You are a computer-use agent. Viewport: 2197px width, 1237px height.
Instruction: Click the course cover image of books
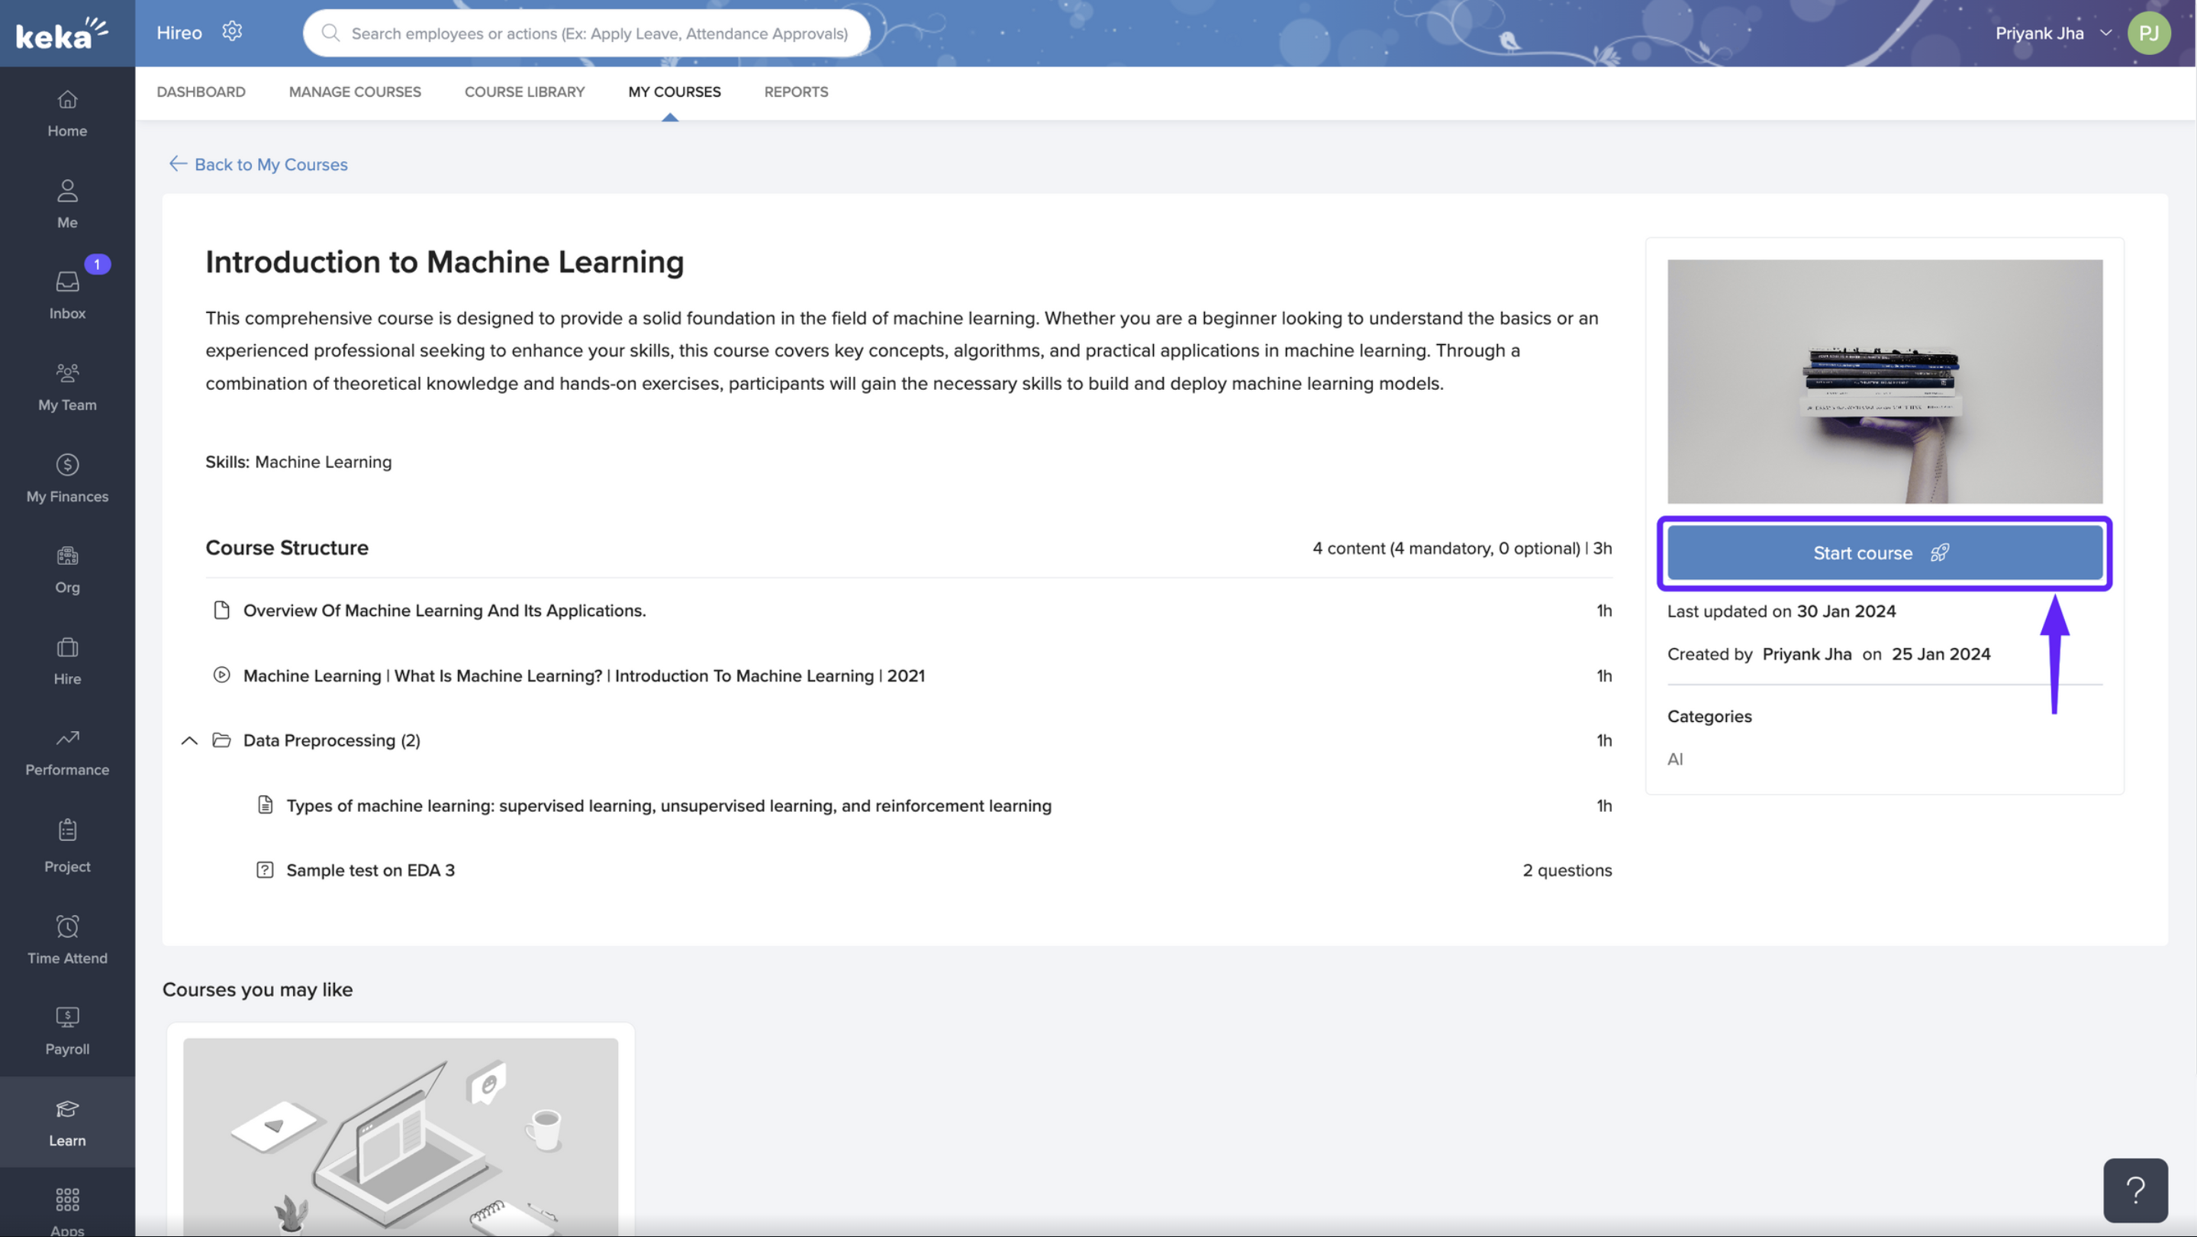click(x=1883, y=382)
